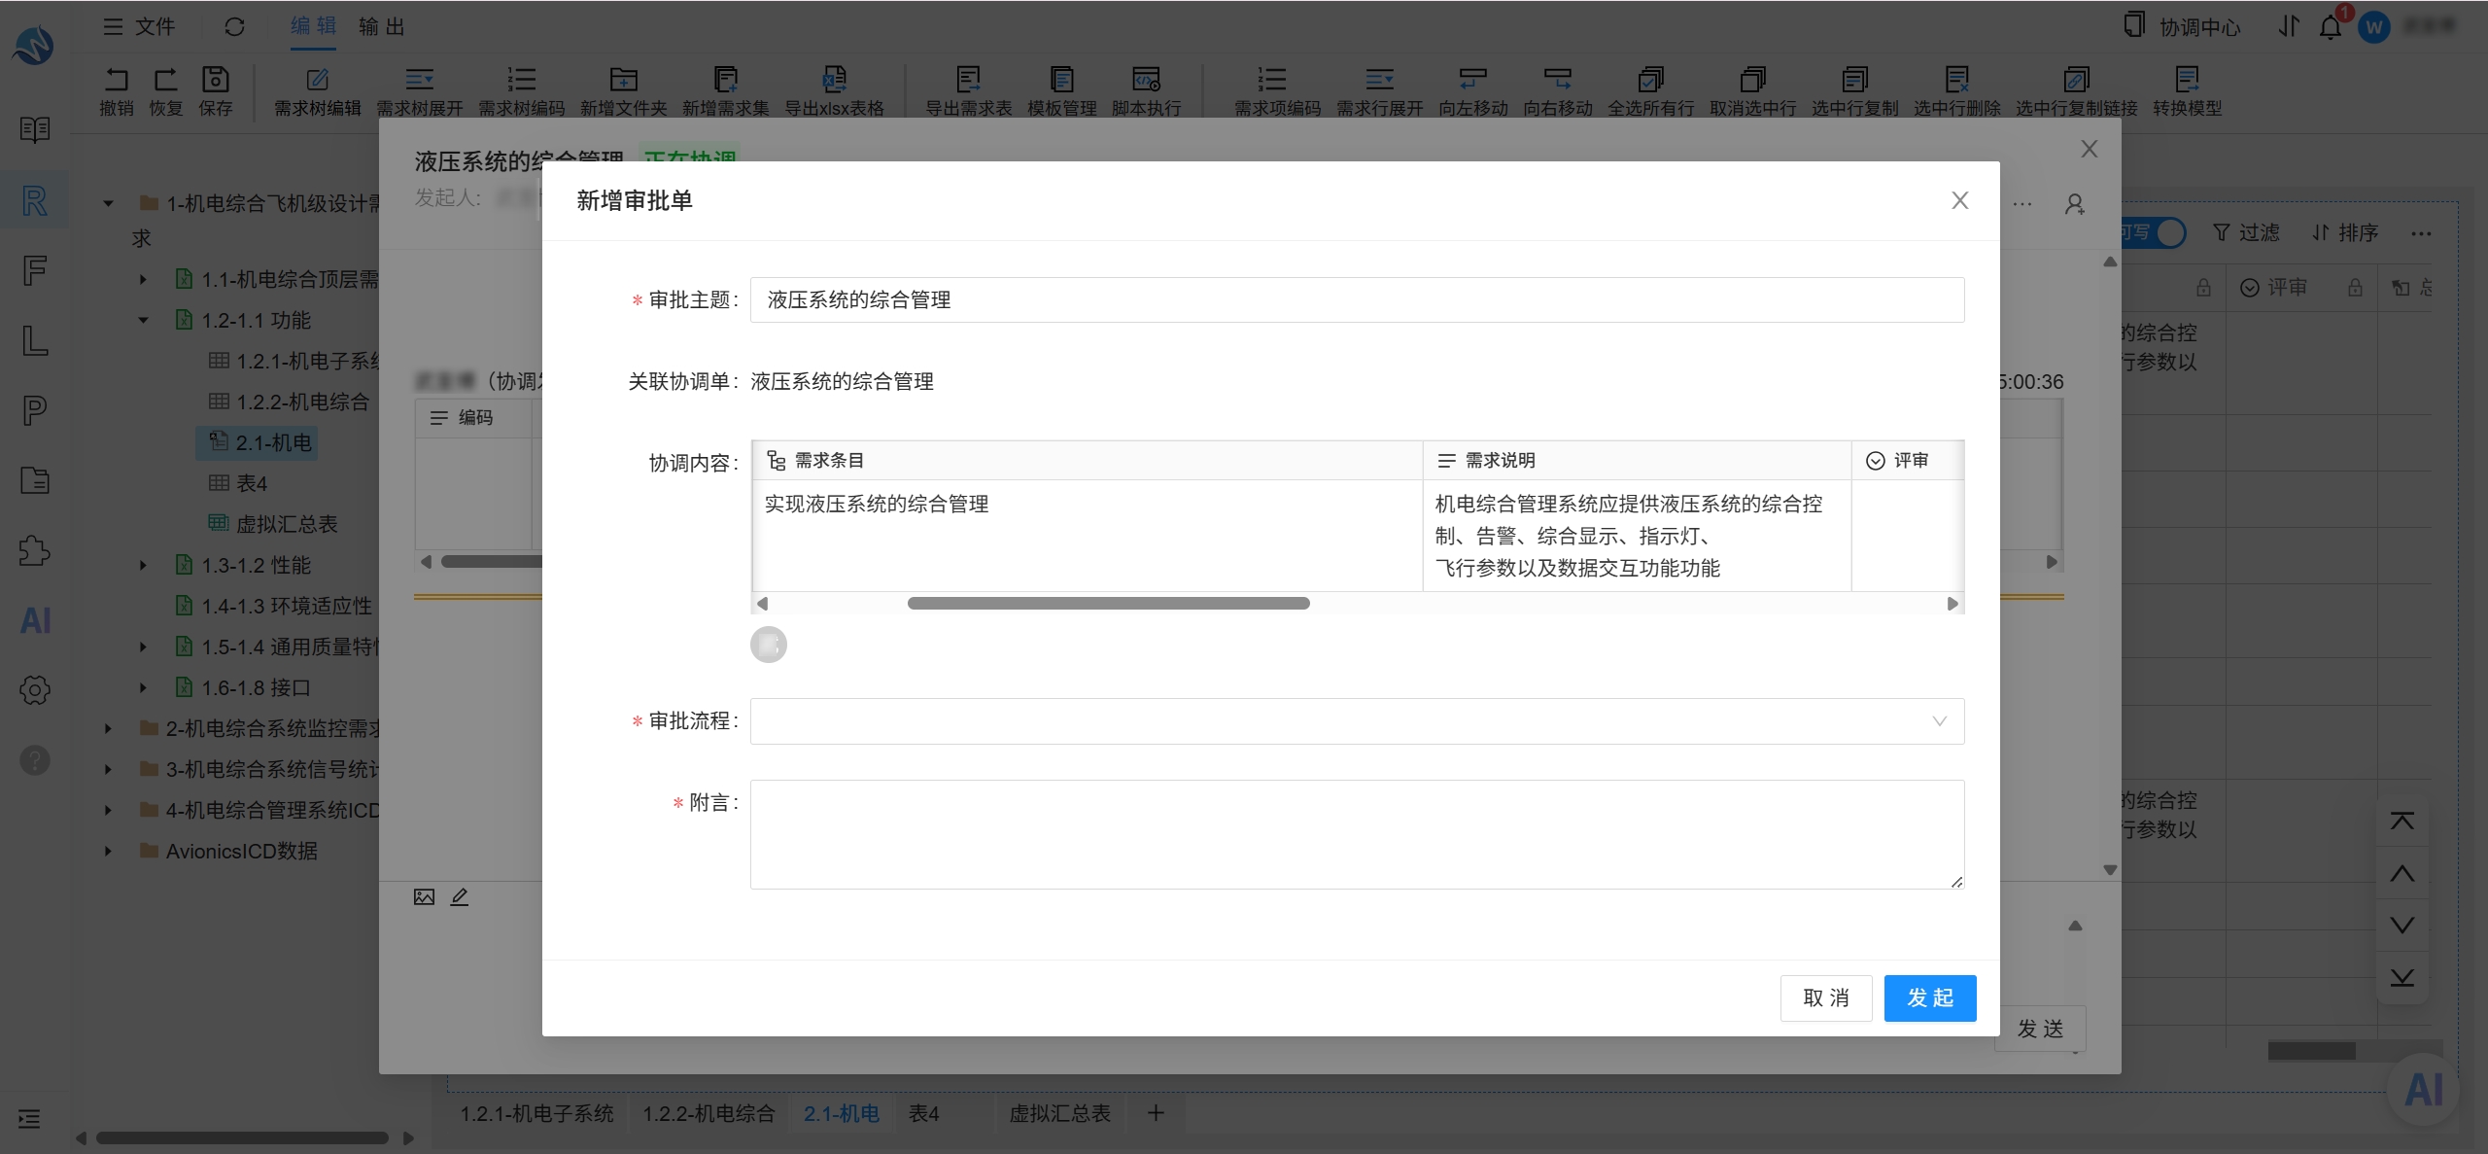Click the 附言 text area

pos(1357,834)
